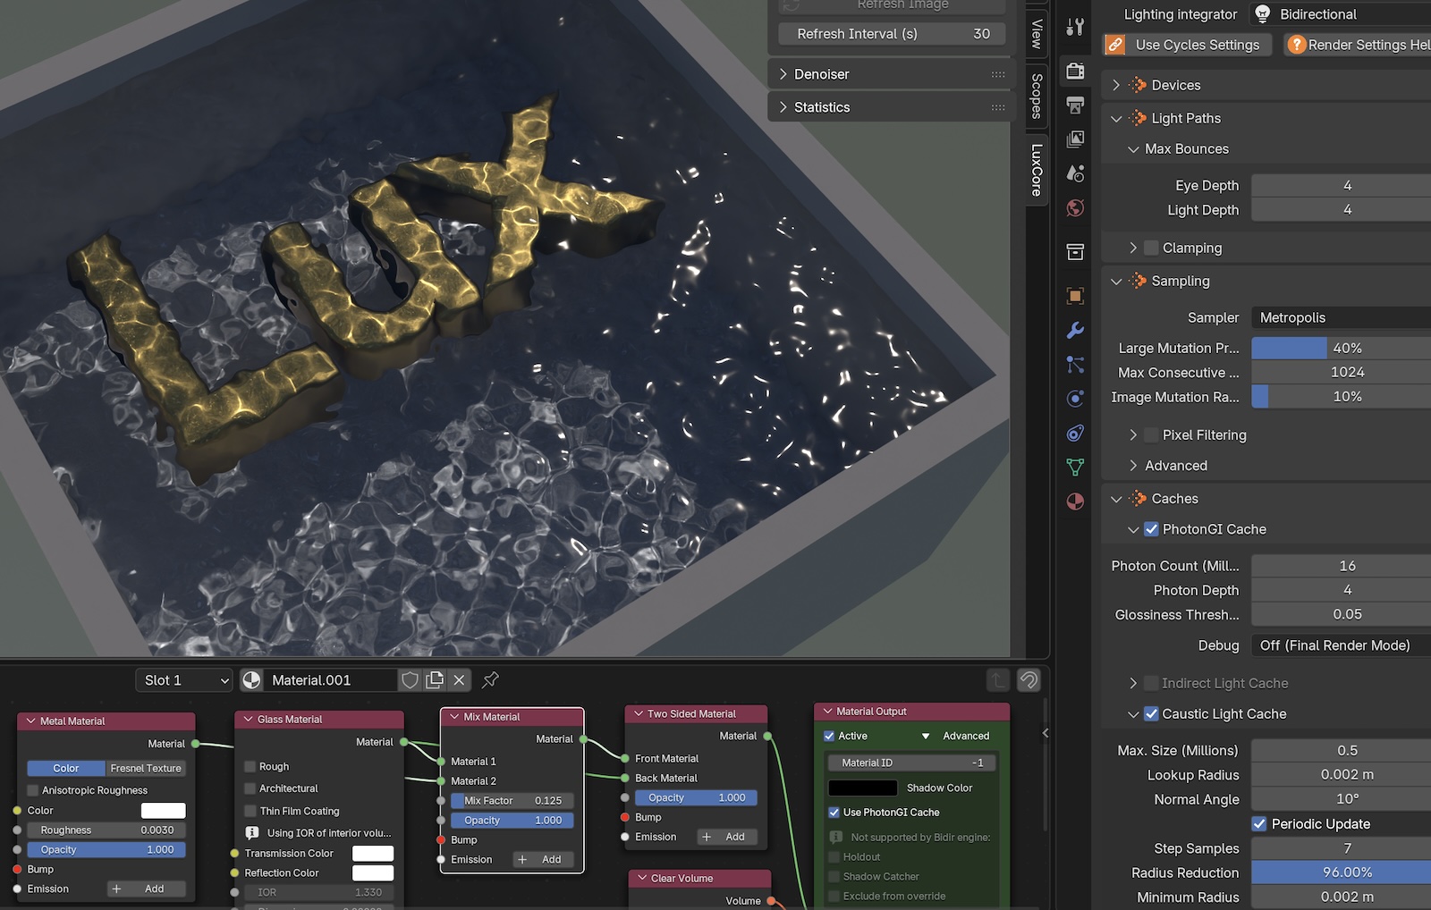This screenshot has height=910, width=1431.
Task: Uncheck Periodic Update option
Action: (x=1259, y=824)
